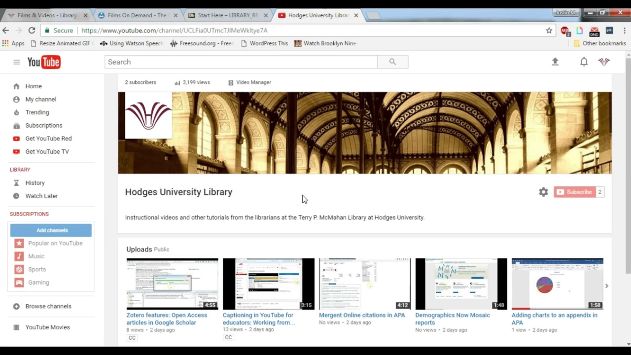Click the Home sidebar icon
The image size is (631, 355).
point(16,86)
